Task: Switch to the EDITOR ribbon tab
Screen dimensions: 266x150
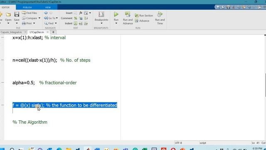Action: coord(5,7)
